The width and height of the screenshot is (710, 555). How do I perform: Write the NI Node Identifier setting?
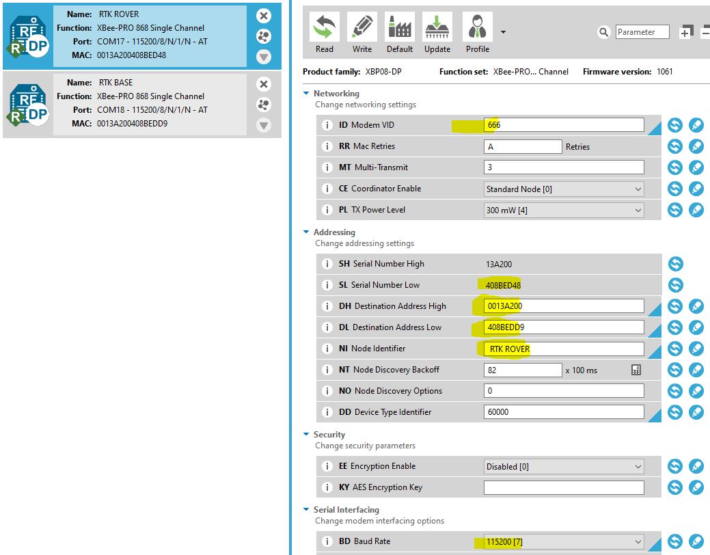(696, 349)
